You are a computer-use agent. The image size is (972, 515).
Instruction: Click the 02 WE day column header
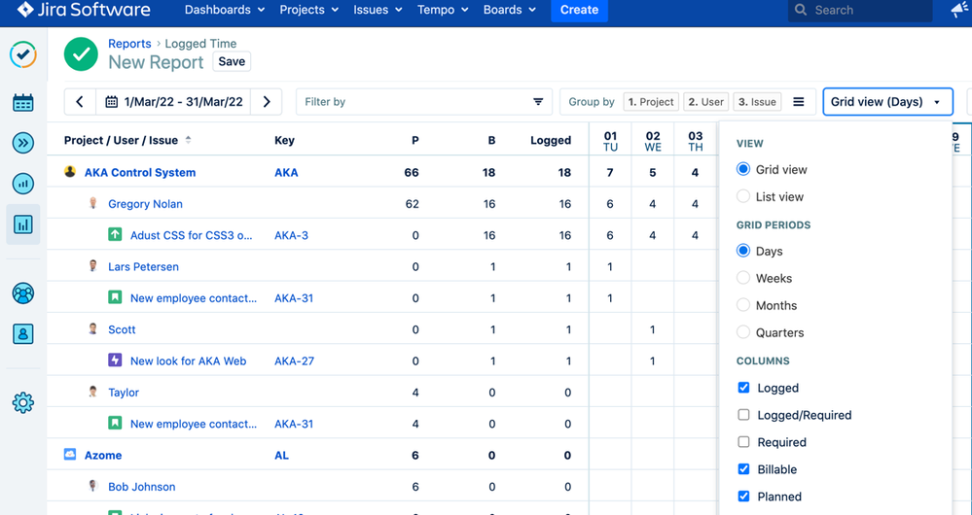(653, 141)
